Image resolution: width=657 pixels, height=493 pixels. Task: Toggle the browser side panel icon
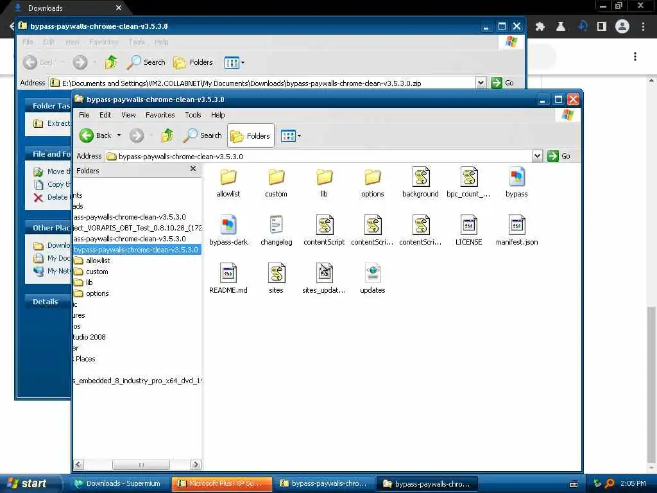point(602,27)
